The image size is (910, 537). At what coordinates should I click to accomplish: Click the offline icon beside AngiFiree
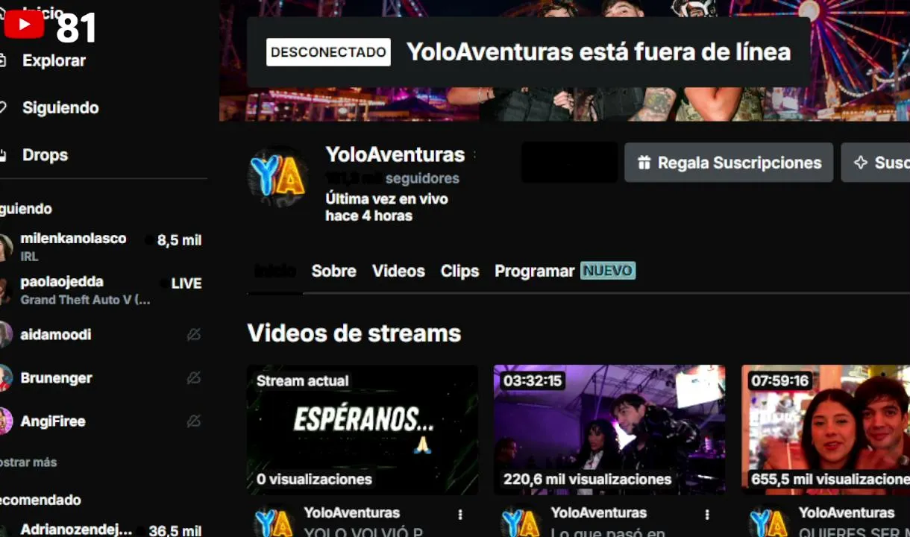(x=194, y=421)
